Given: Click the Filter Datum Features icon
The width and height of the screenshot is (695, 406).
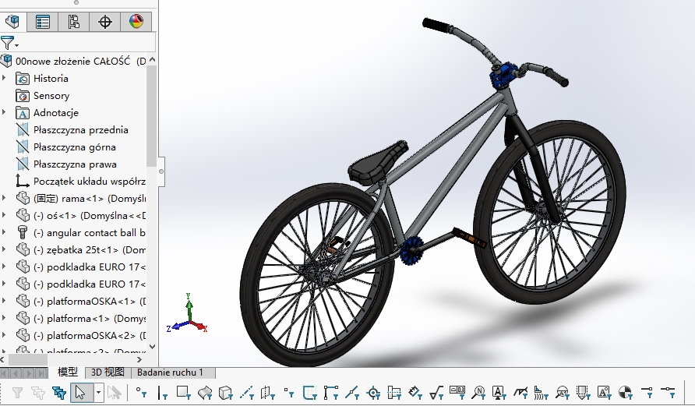Looking at the screenshot, I should [x=499, y=393].
